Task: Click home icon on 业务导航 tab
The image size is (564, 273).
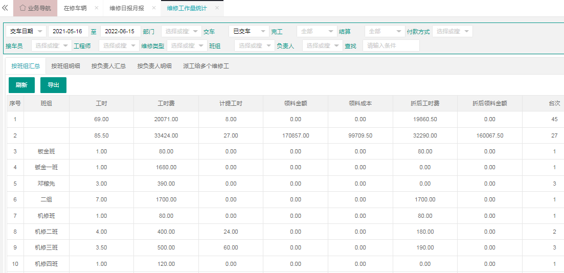Action: click(22, 8)
